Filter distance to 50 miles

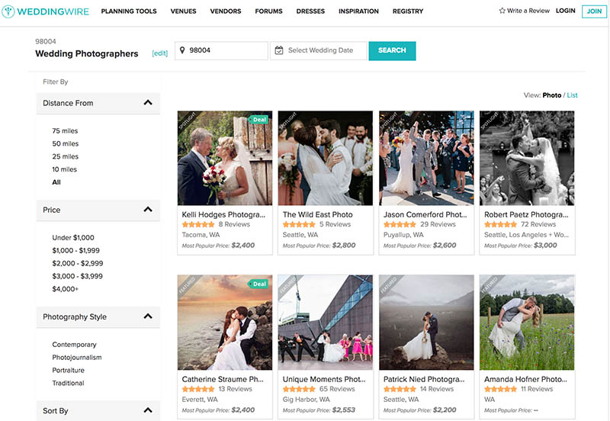pyautogui.click(x=66, y=143)
